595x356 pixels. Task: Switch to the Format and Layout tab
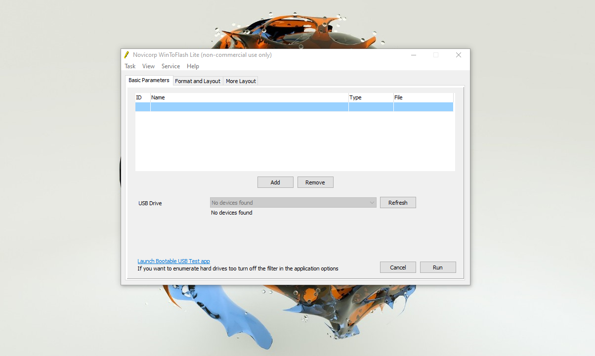tap(198, 81)
